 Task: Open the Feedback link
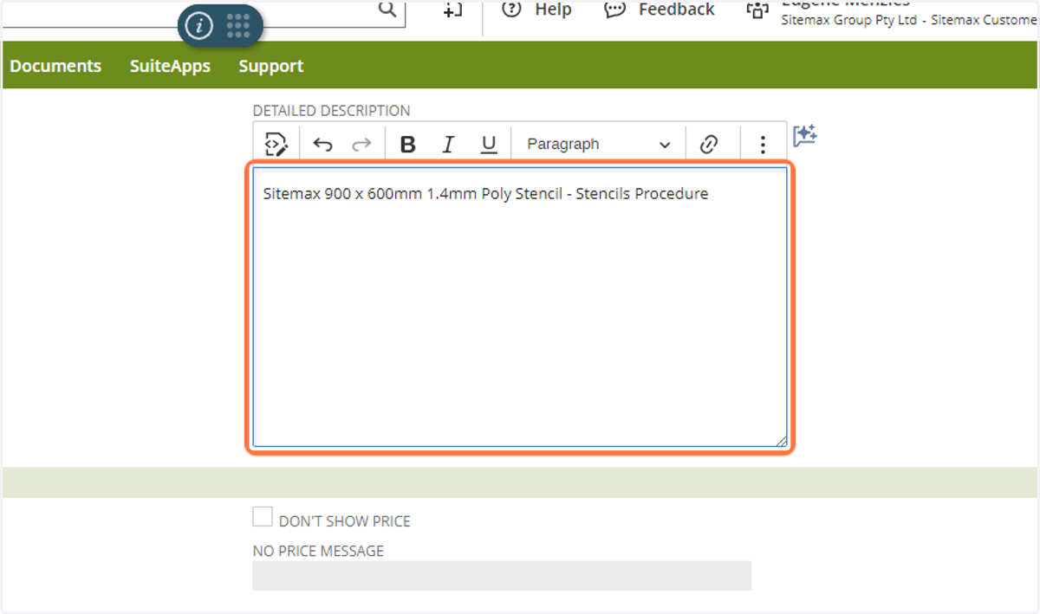tap(660, 10)
